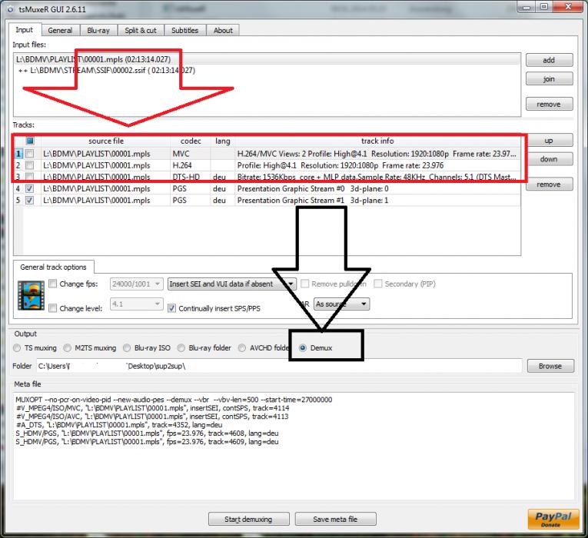
Task: Open the AR As source dropdown
Action: tap(341, 304)
